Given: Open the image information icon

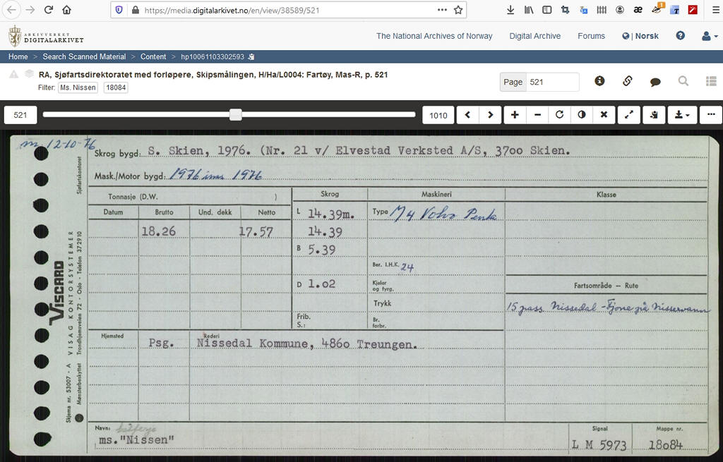Looking at the screenshot, I should [599, 81].
